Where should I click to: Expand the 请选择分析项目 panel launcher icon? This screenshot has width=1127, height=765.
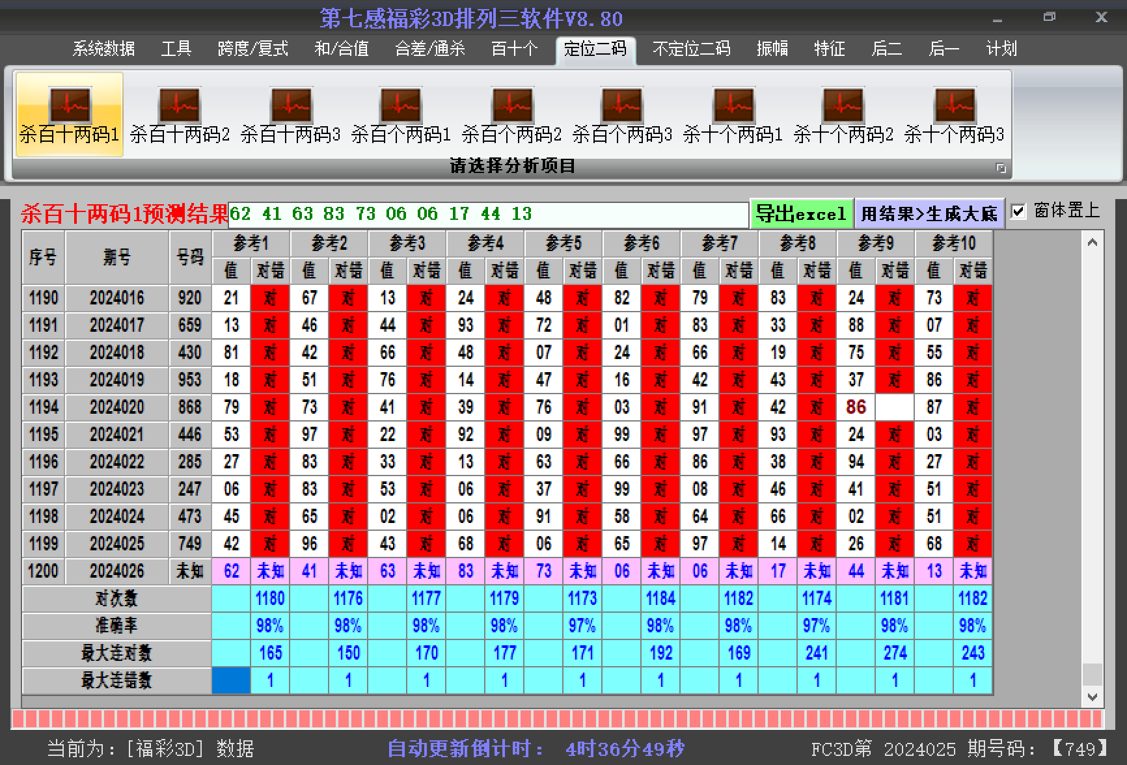pyautogui.click(x=1001, y=168)
